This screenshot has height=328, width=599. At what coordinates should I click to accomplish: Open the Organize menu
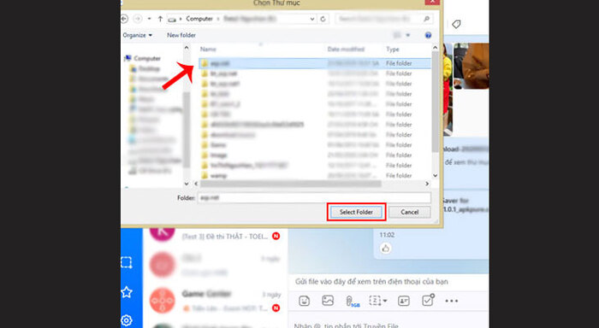(x=137, y=35)
